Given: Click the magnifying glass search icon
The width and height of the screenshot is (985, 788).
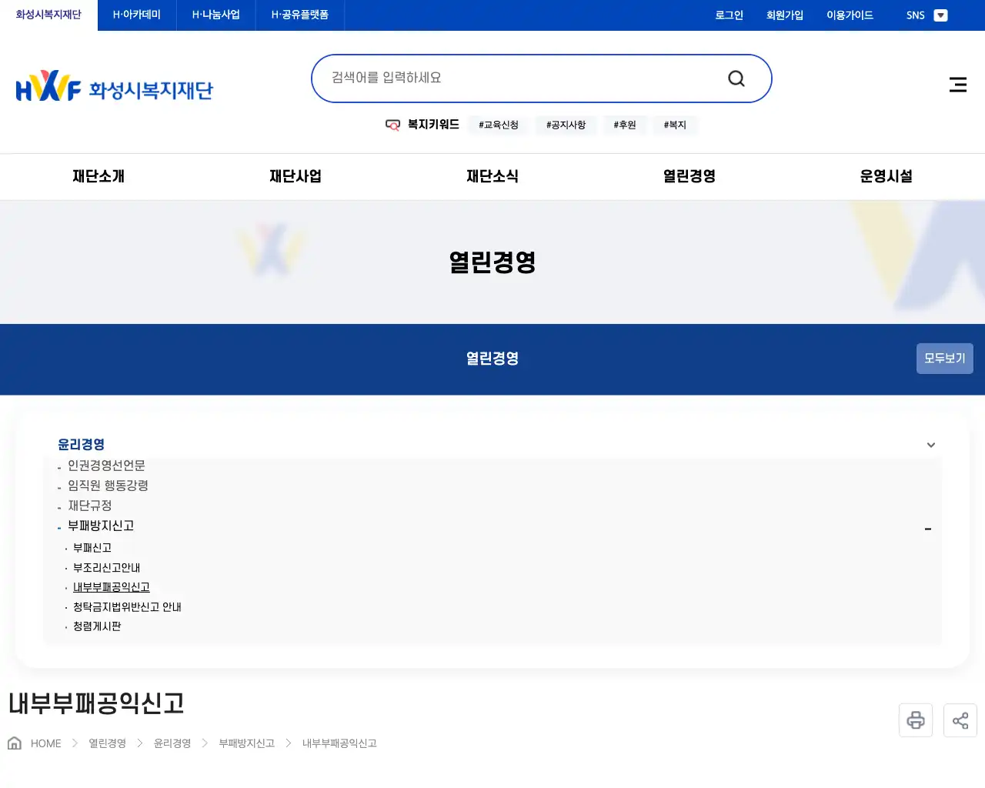Looking at the screenshot, I should 736,78.
